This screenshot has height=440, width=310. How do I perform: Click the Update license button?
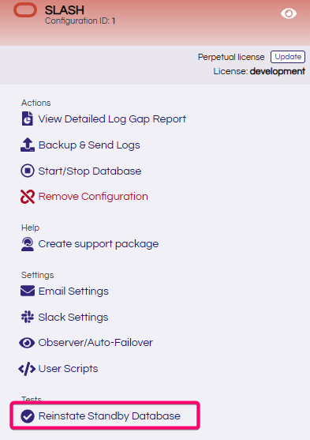pyautogui.click(x=288, y=57)
